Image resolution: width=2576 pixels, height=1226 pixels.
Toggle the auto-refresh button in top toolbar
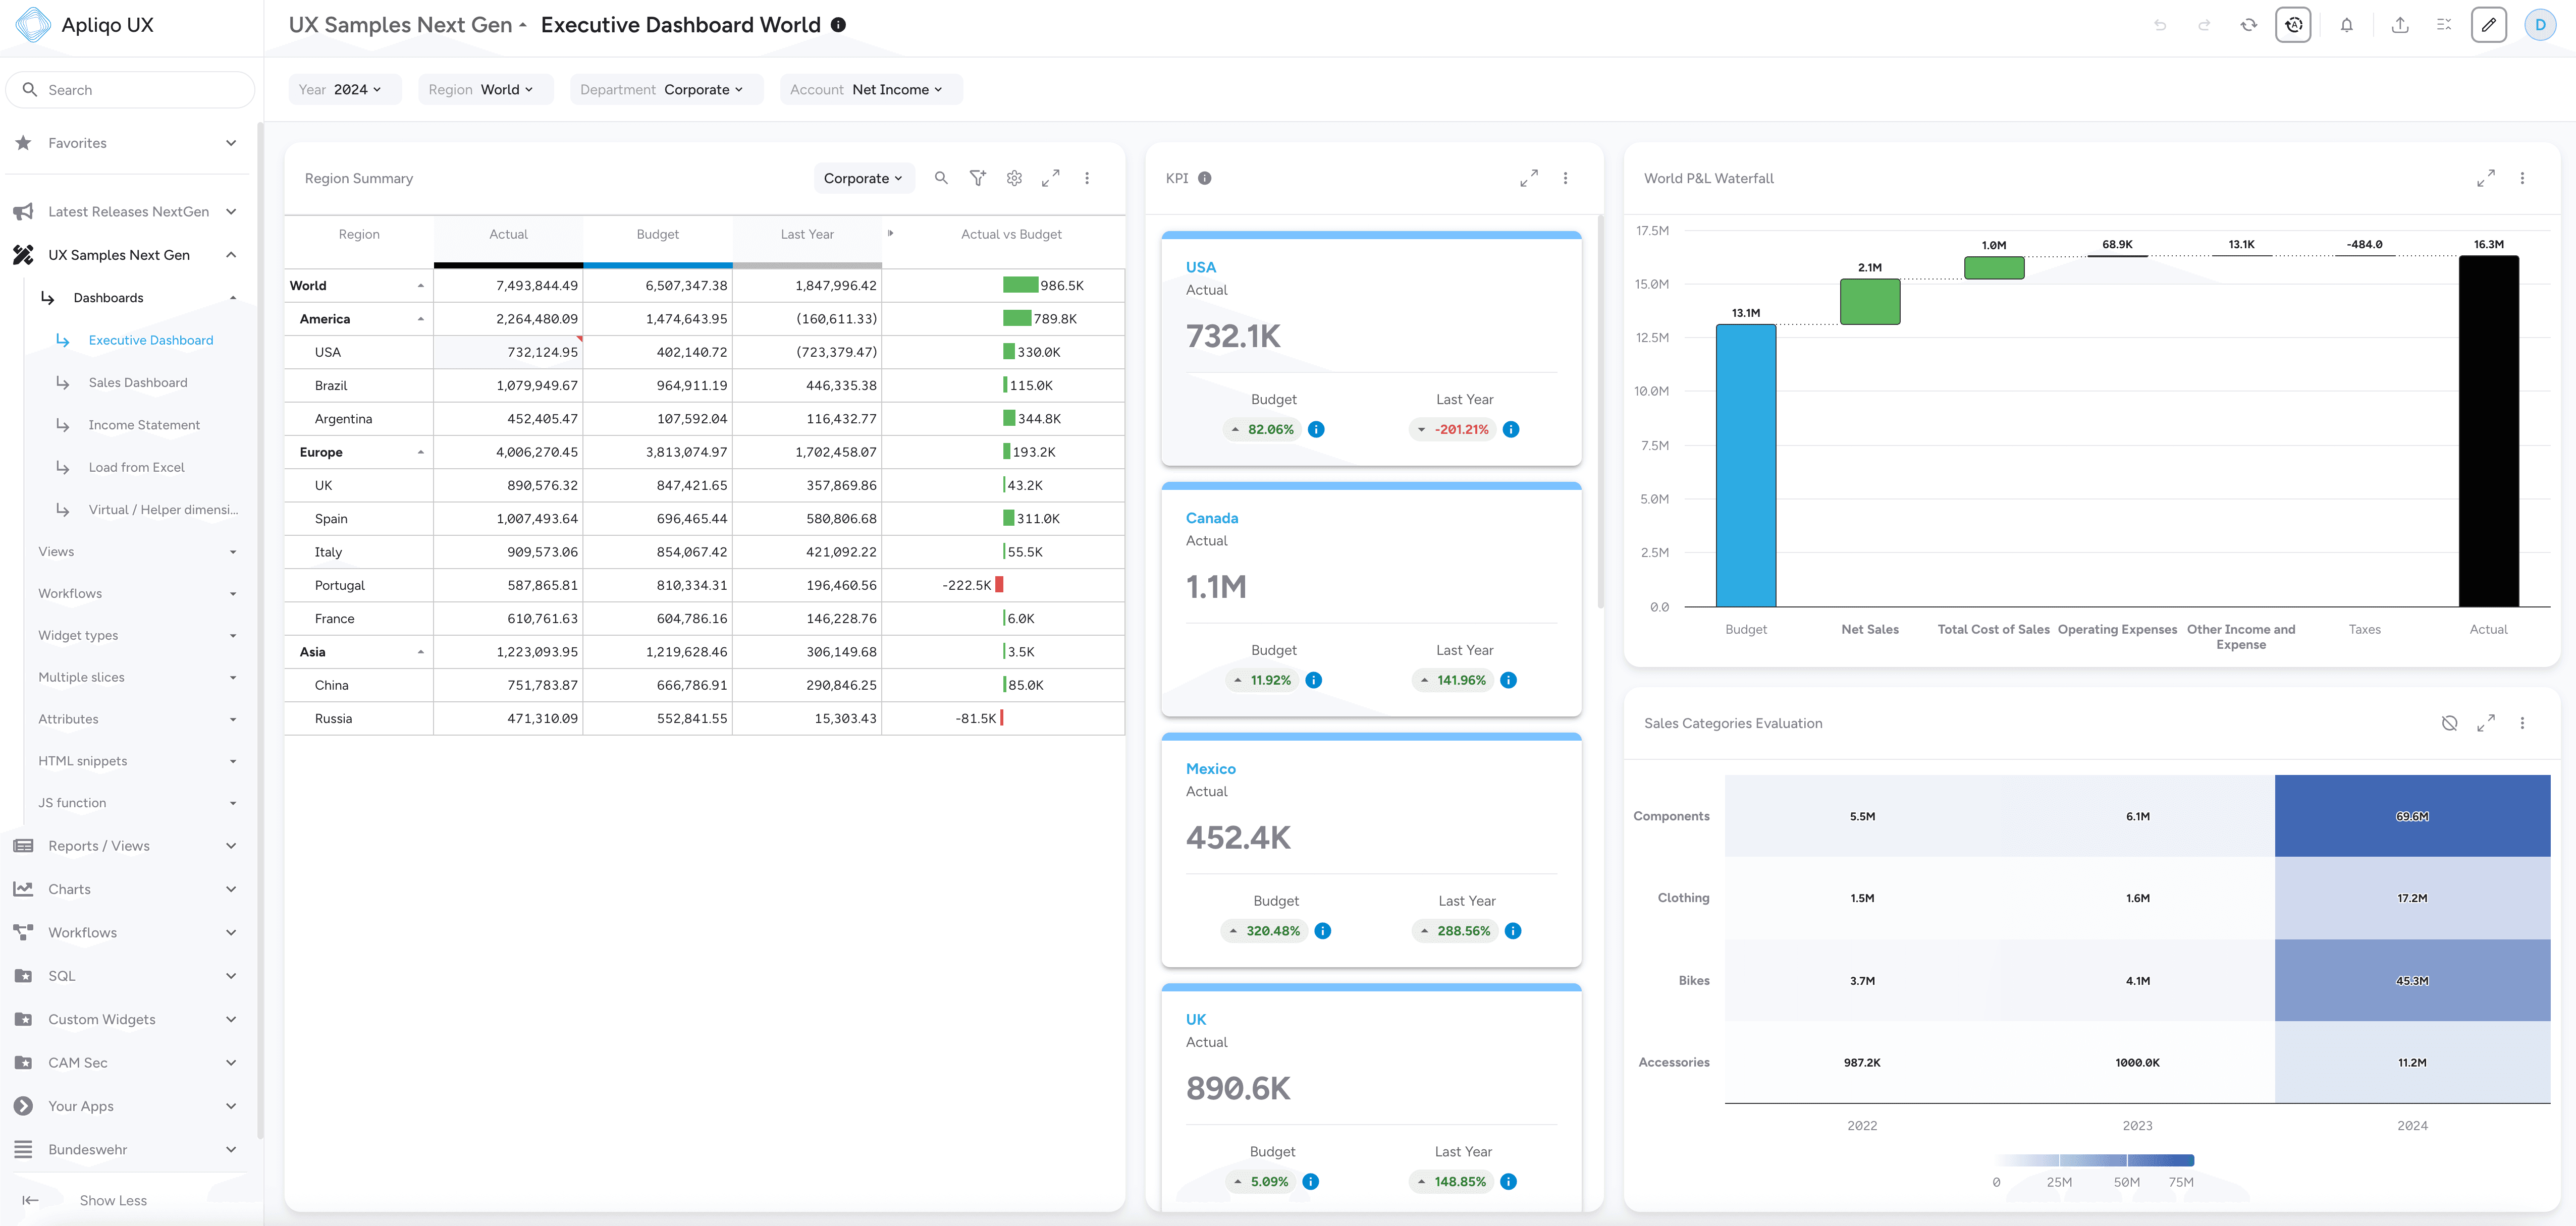[2293, 25]
